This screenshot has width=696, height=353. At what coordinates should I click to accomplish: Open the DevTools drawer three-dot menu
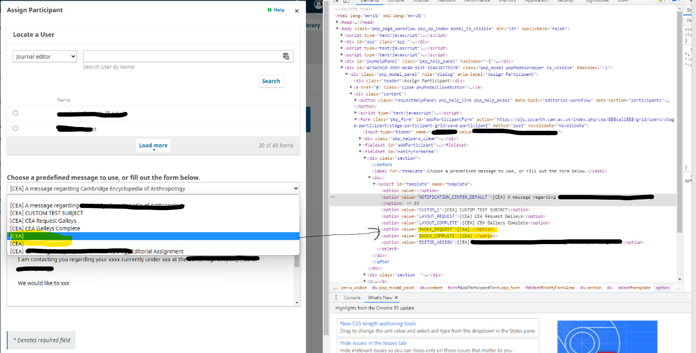pyautogui.click(x=336, y=298)
